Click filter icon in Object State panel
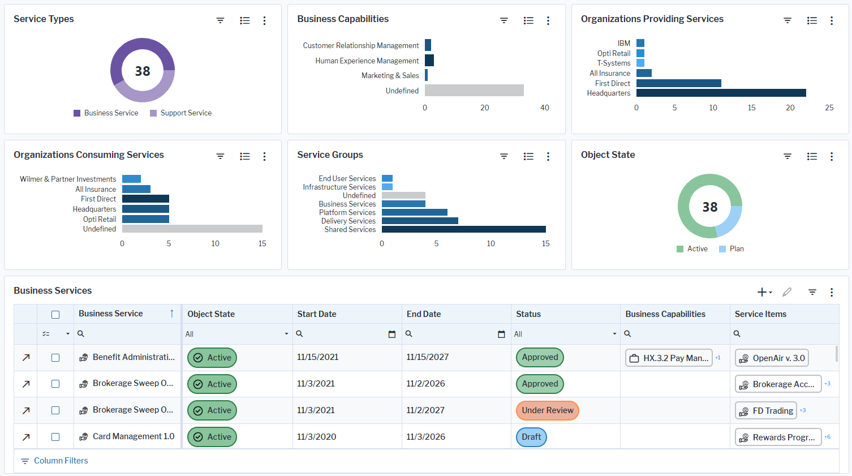852x476 pixels. pyautogui.click(x=788, y=156)
